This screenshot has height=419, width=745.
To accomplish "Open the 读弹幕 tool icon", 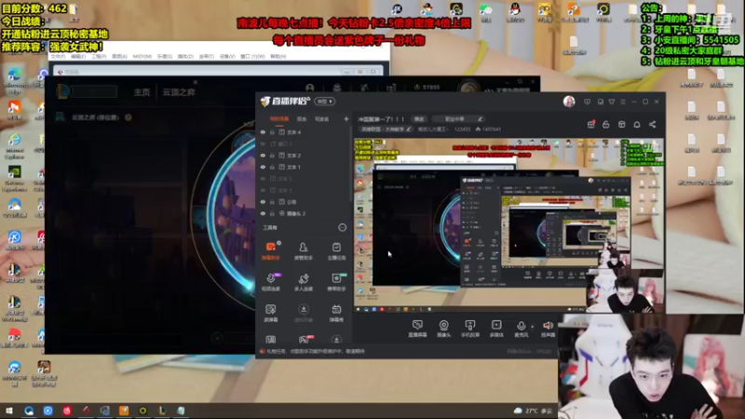I will tap(270, 313).
